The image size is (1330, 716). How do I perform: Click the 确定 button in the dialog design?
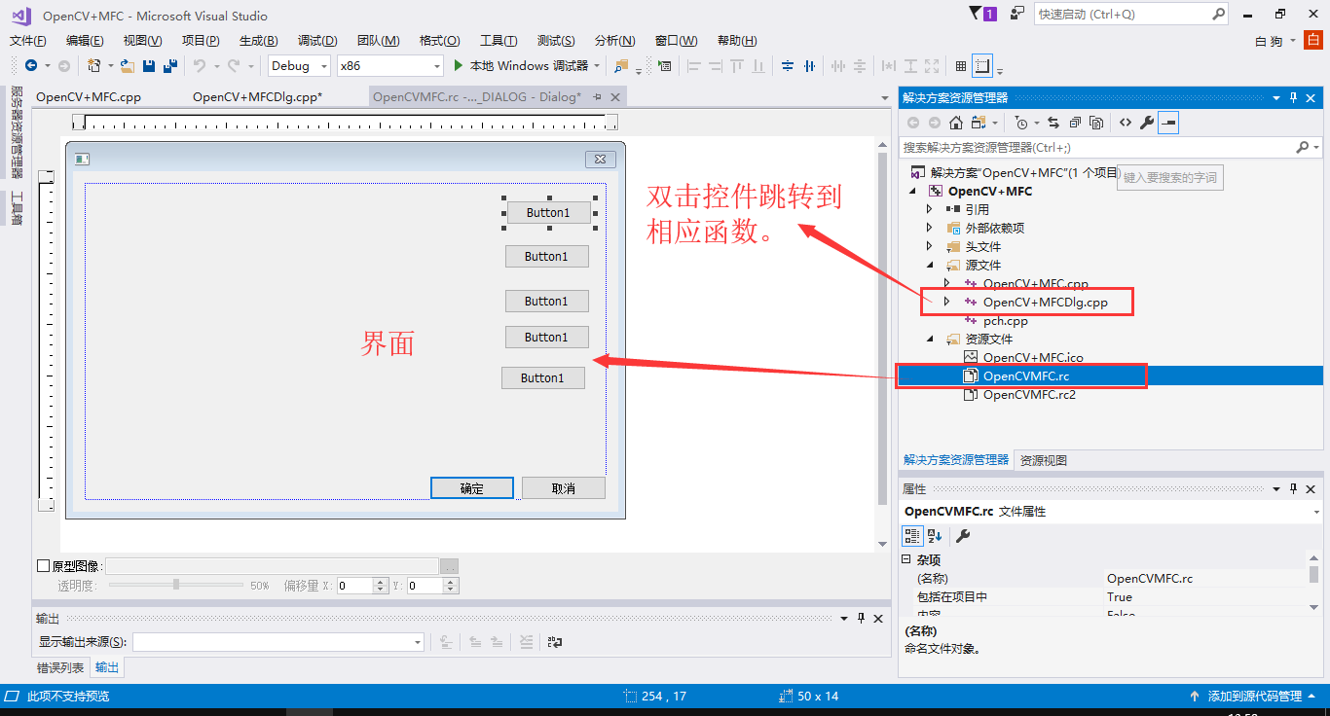472,488
